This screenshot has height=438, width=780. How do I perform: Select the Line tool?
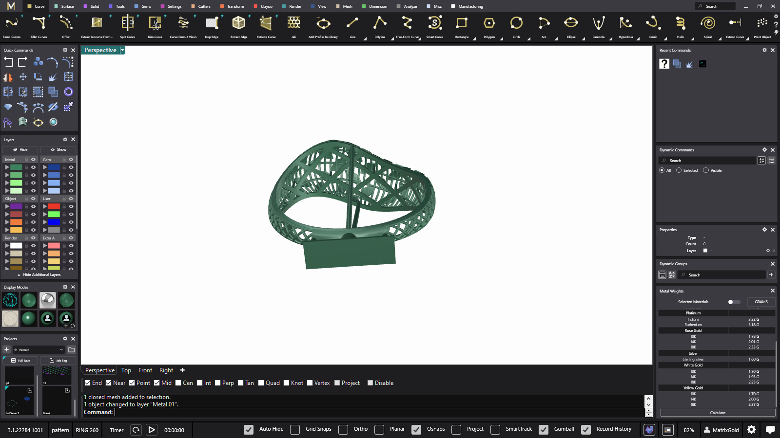[x=352, y=26]
